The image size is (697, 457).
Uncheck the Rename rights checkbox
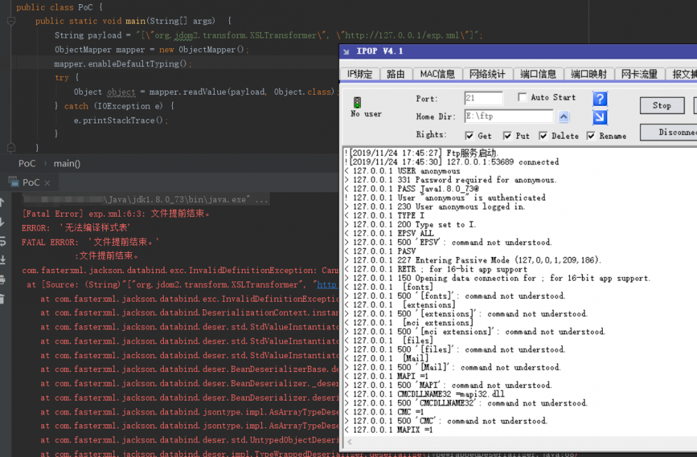[590, 136]
